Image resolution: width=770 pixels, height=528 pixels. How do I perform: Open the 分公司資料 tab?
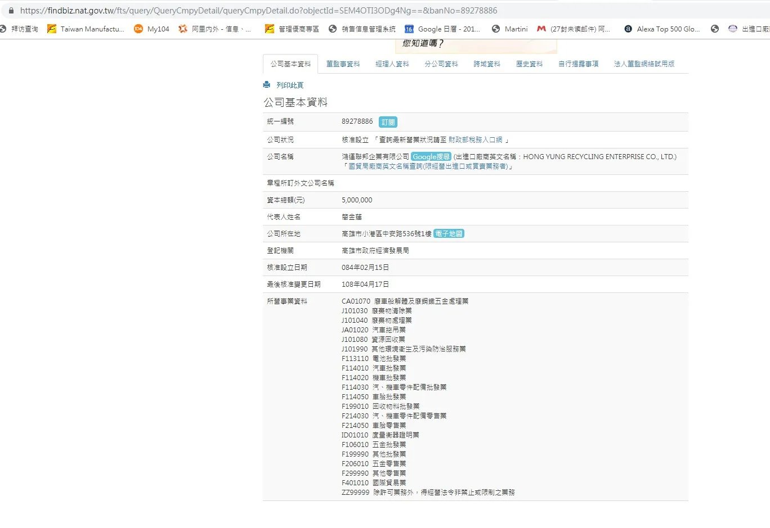441,64
